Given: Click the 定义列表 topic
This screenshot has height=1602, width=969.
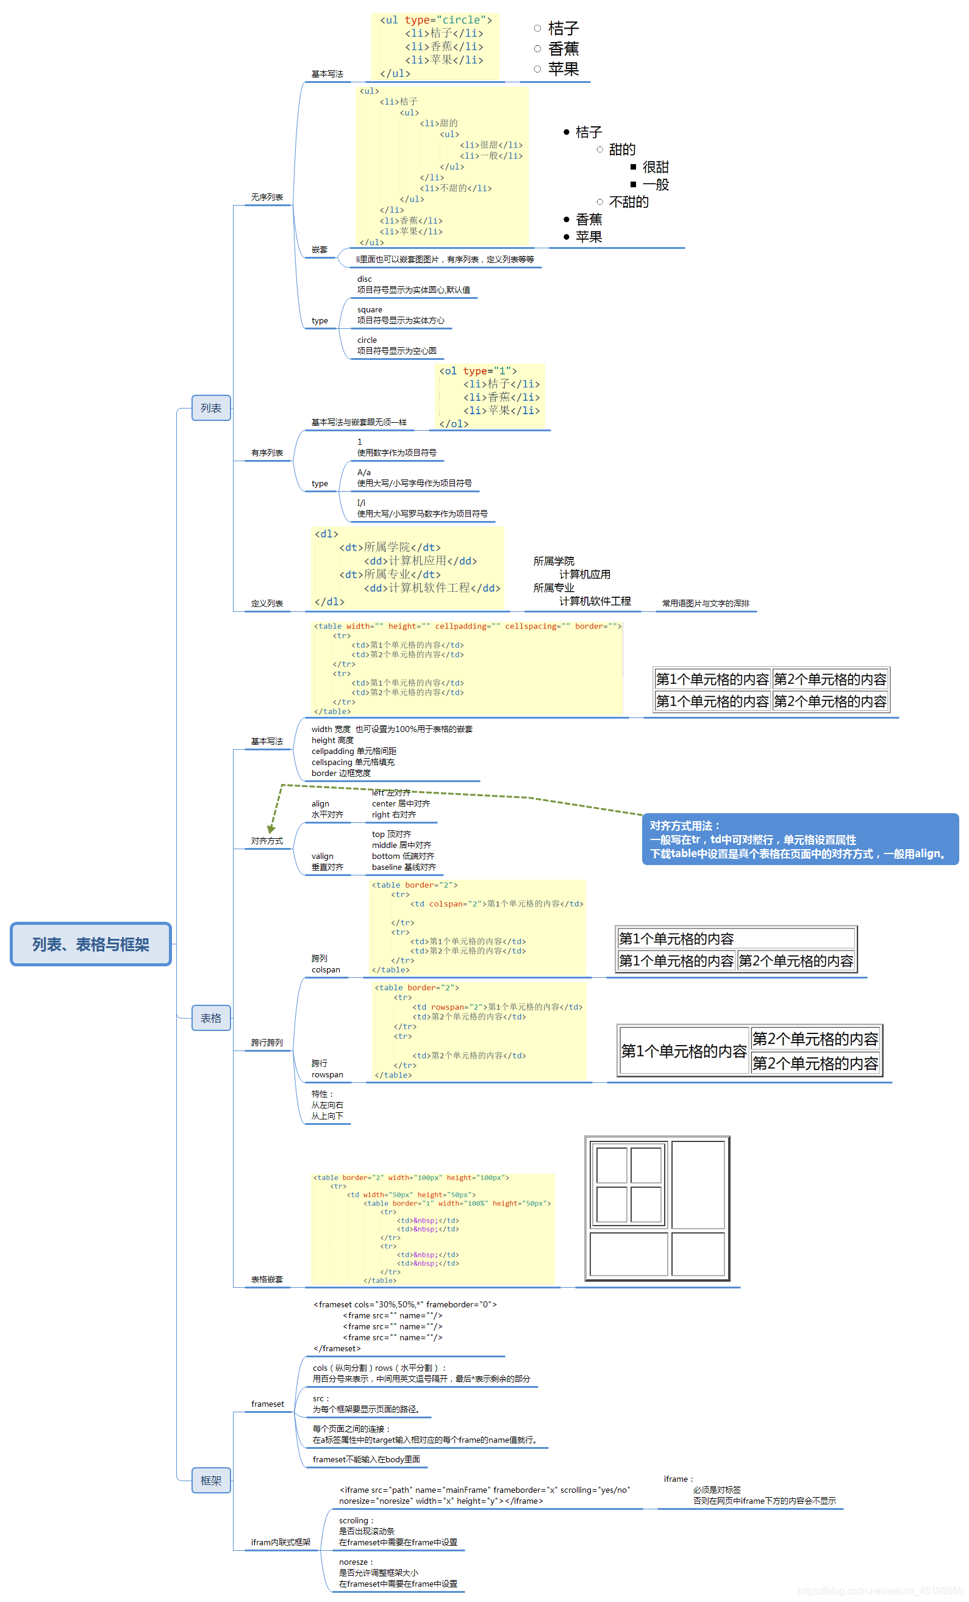Looking at the screenshot, I should pyautogui.click(x=267, y=603).
